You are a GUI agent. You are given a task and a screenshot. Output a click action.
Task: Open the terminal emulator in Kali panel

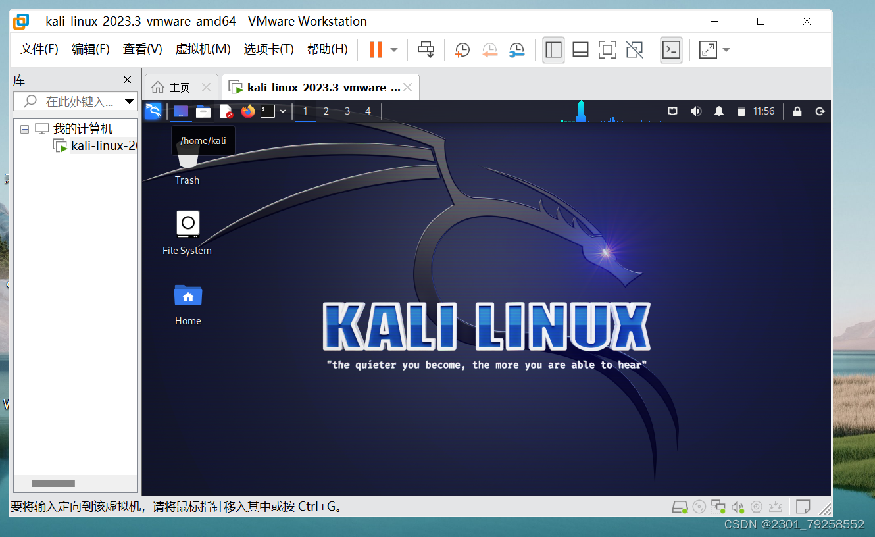(x=267, y=111)
